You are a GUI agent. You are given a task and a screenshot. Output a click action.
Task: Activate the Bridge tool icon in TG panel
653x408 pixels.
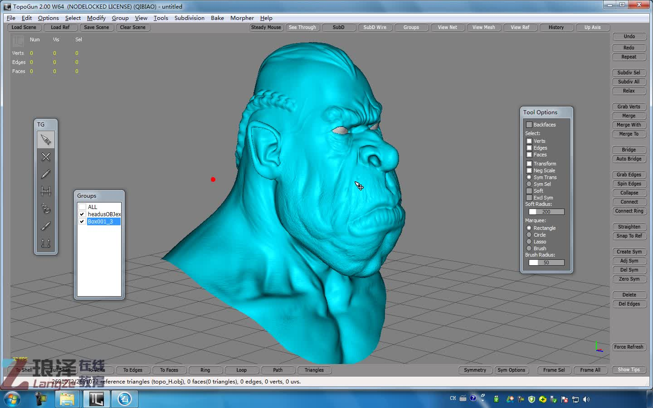tap(46, 191)
